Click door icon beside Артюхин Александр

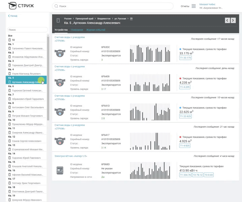(9, 82)
